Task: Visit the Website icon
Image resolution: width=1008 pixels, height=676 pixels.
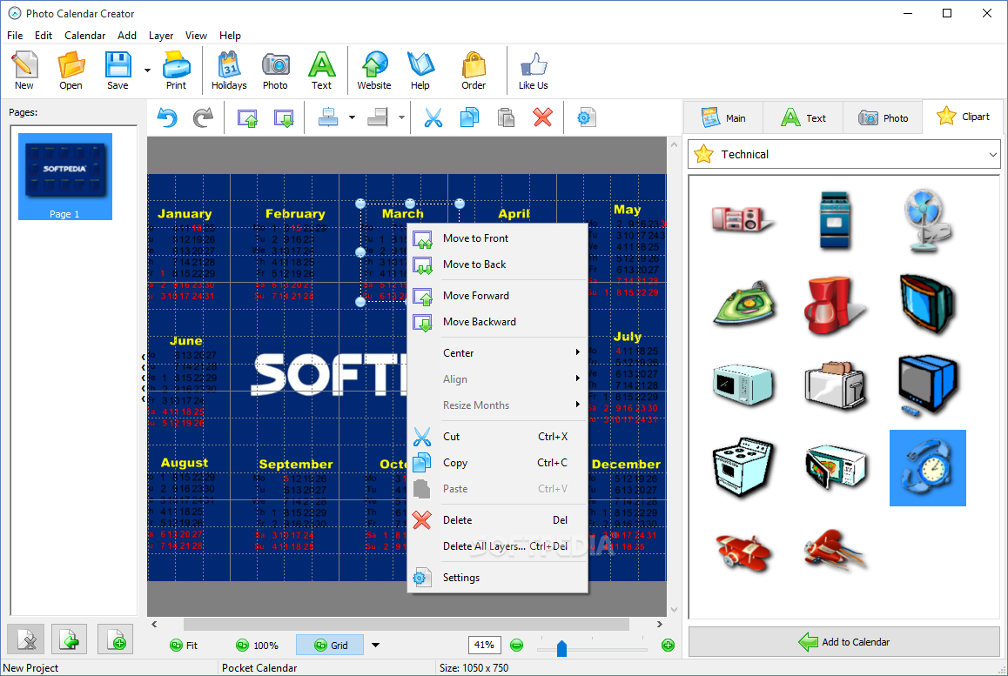Action: click(374, 70)
